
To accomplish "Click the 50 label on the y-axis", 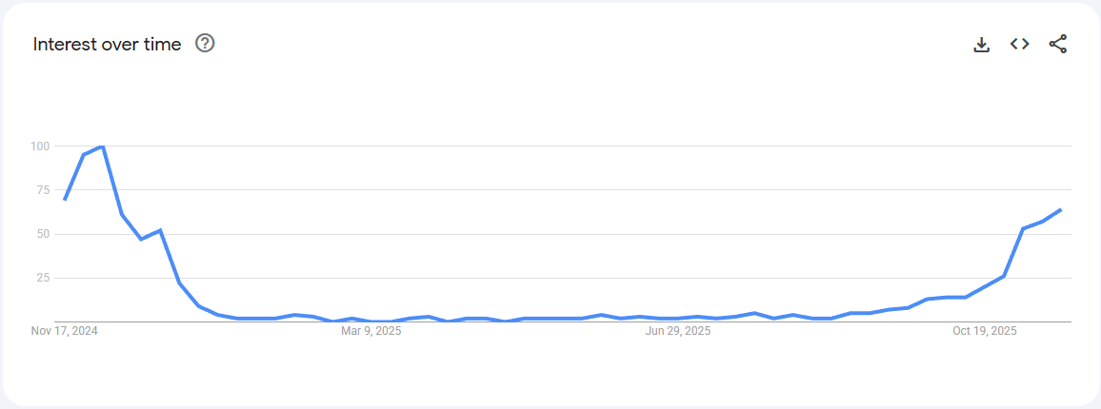I will coord(42,234).
